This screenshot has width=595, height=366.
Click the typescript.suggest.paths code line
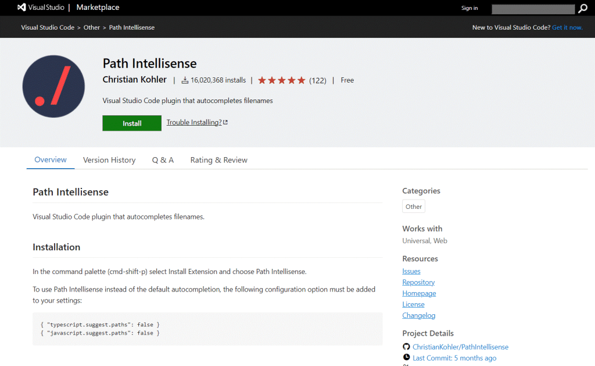coord(100,325)
